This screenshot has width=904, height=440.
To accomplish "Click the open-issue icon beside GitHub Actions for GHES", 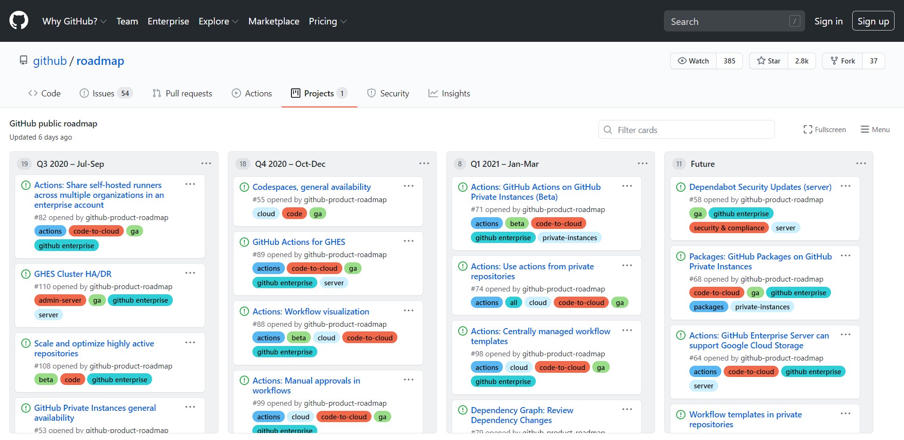I will [244, 242].
